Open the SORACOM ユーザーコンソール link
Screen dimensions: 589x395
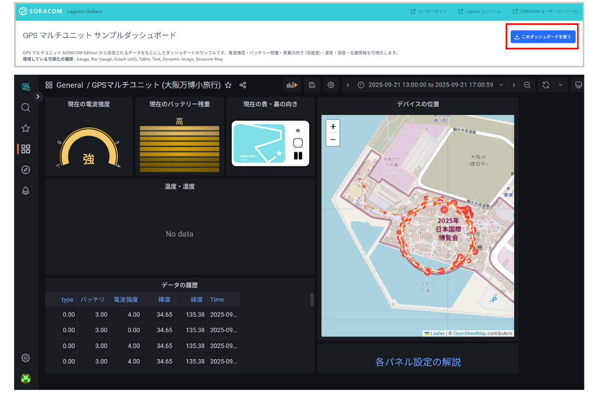click(x=545, y=11)
